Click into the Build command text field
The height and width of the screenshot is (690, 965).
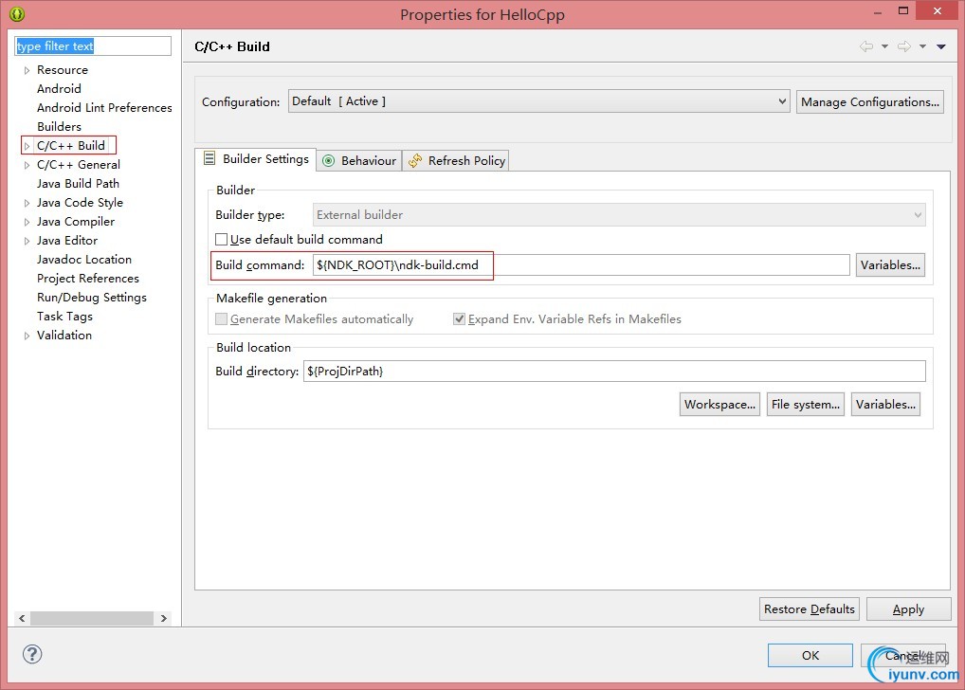coord(580,265)
